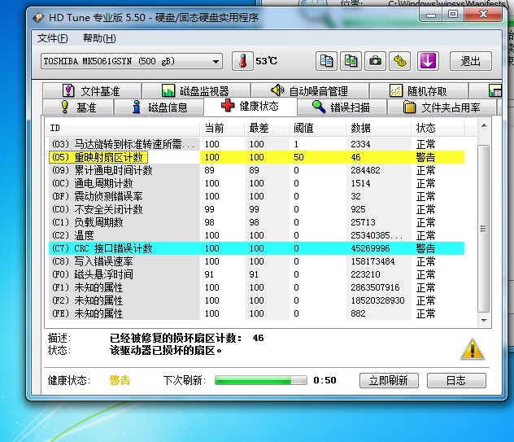Select the (C7) CRC 接口错误计数 row
The width and height of the screenshot is (514, 442).
click(x=257, y=248)
